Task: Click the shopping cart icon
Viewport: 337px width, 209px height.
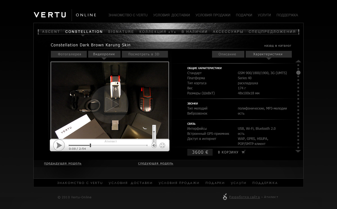Action: [x=243, y=152]
